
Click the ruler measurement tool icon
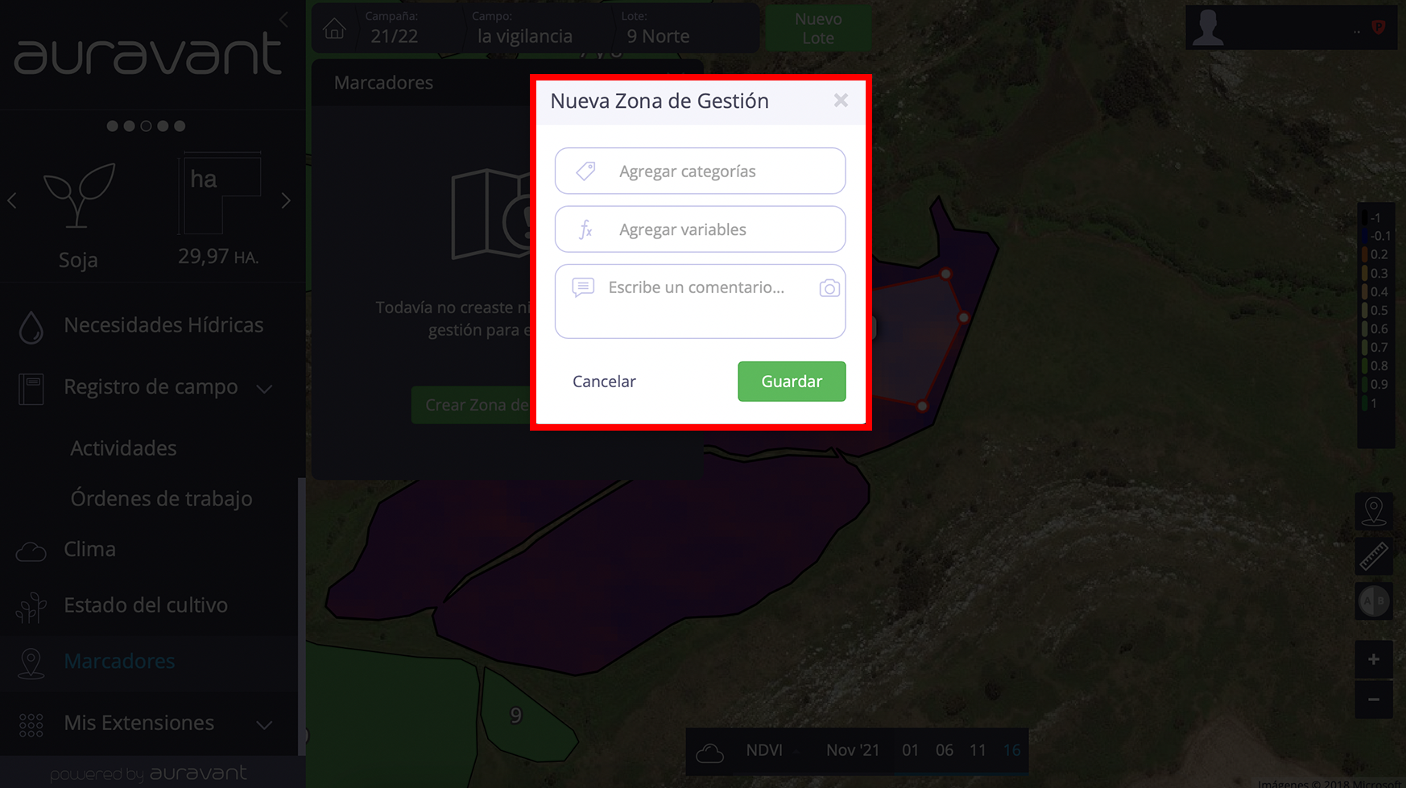[x=1374, y=556]
